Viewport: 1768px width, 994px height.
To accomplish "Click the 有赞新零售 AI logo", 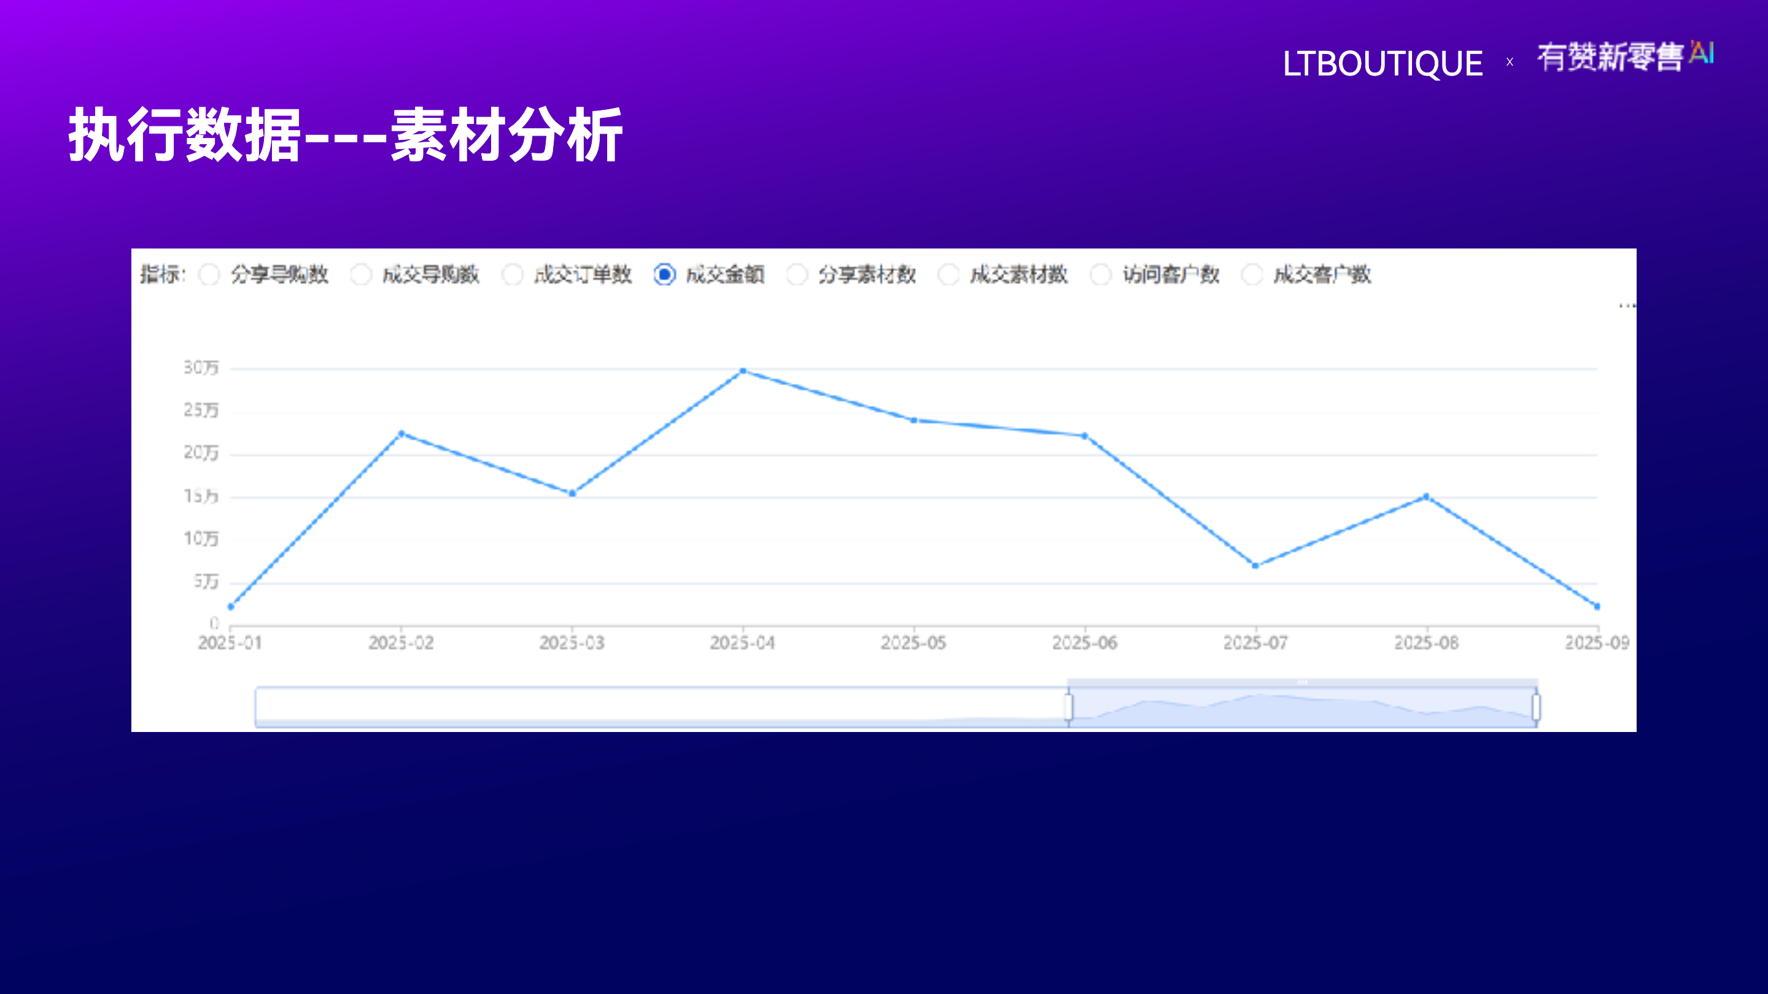I will coord(1625,56).
